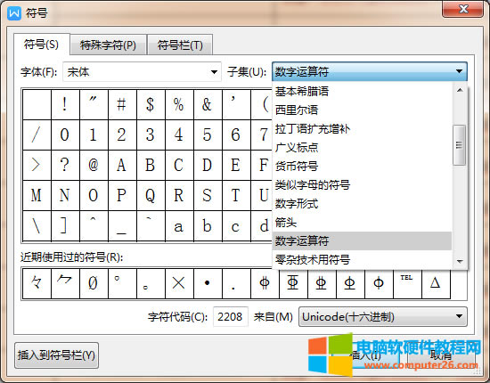Pick the letter M in the grid
490x383 pixels.
[x=37, y=195]
